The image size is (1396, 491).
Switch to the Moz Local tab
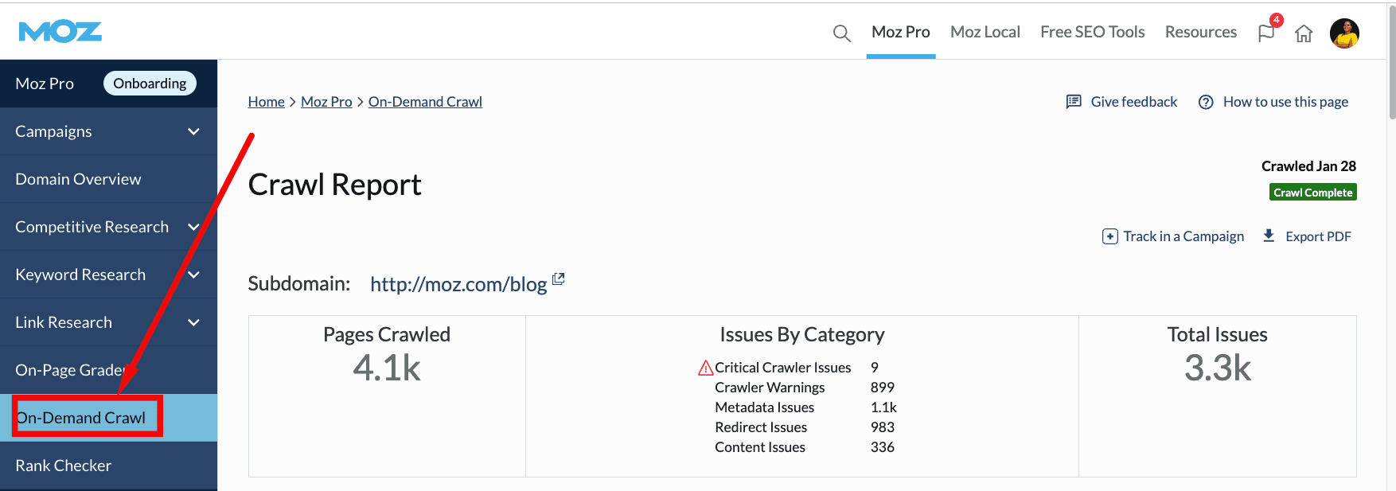(985, 32)
